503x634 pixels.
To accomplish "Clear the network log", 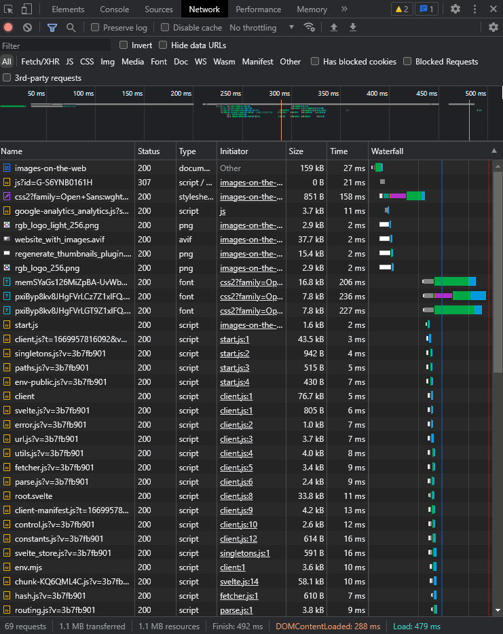I will point(27,28).
